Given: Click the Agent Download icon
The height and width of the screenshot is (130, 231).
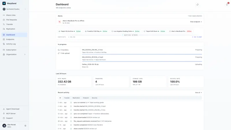Looking at the screenshot, I should 4,109.
